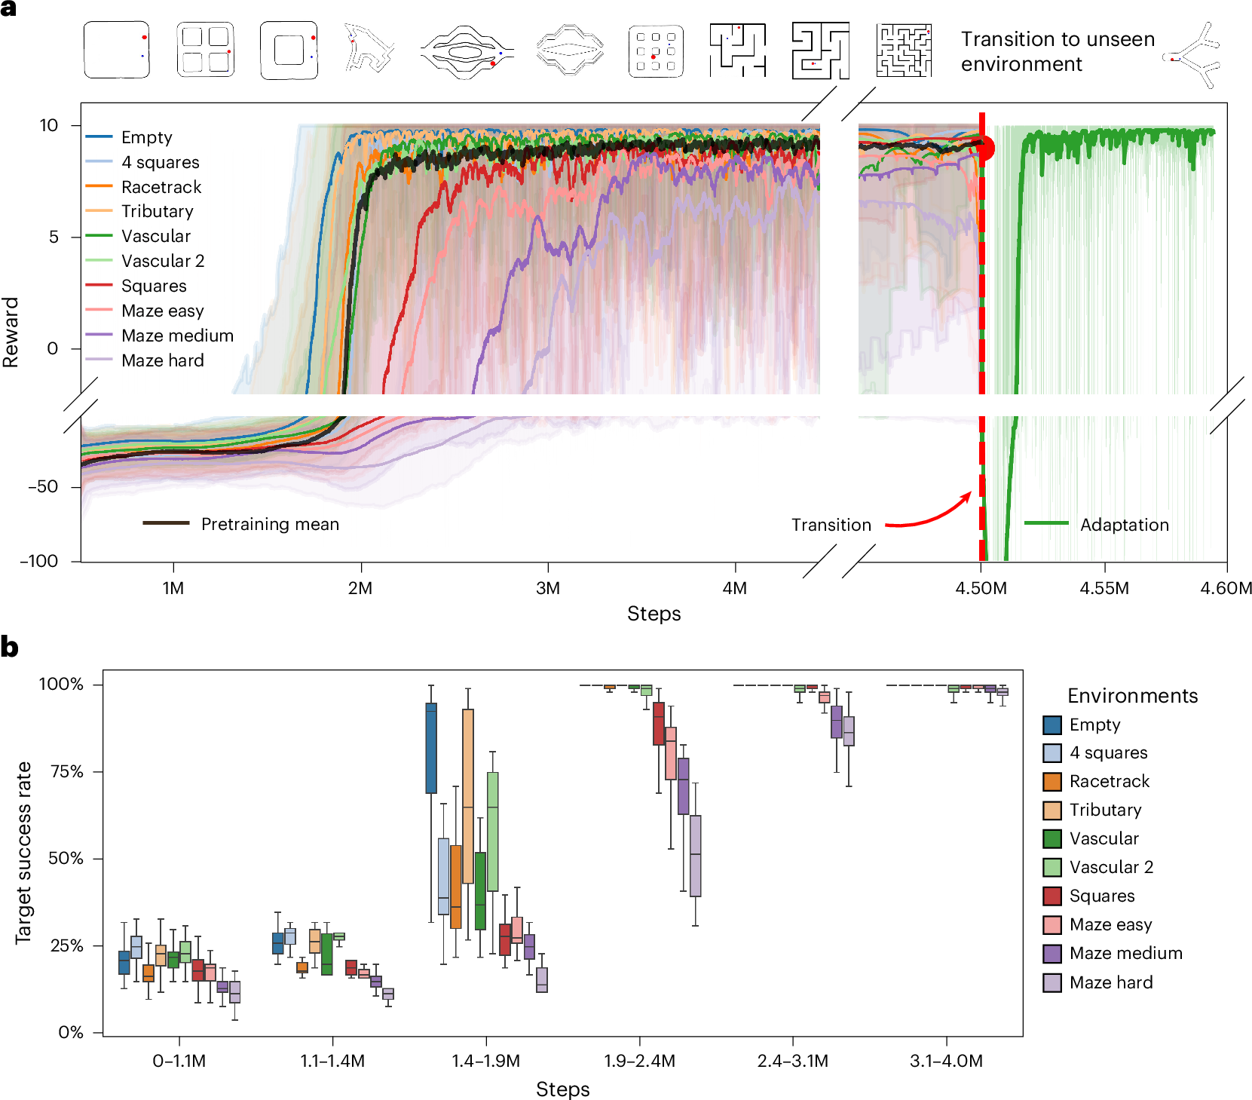Click the Racetrack environment map icon
Image resolution: width=1252 pixels, height=1100 pixels.
[x=289, y=51]
